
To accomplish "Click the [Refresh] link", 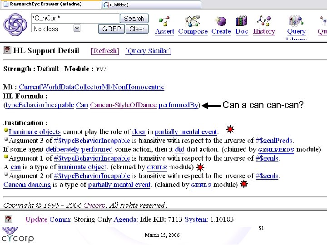I will click(105, 51).
